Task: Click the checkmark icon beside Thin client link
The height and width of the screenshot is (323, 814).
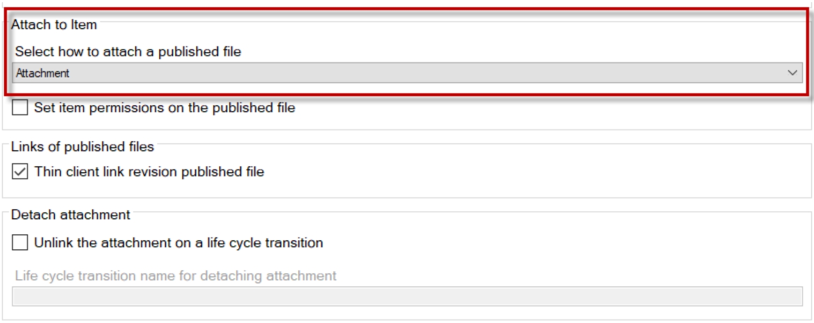Action: click(x=19, y=171)
